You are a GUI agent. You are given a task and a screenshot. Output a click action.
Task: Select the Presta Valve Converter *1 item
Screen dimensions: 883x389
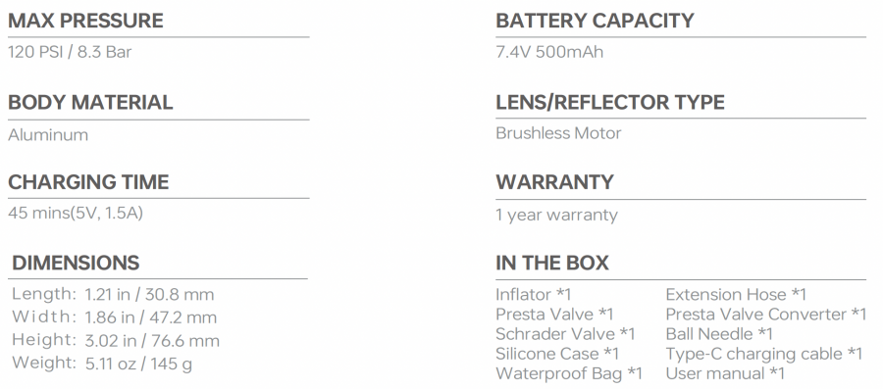(766, 315)
